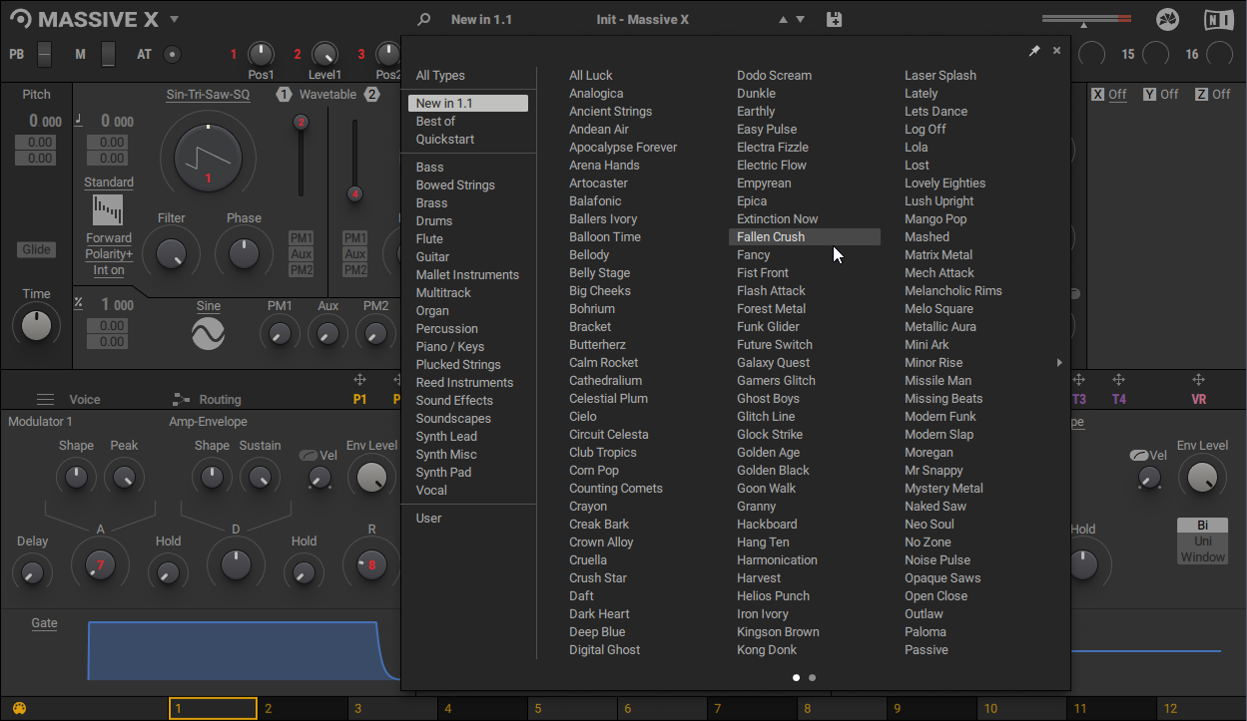Viewport: 1247px width, 721px height.
Task: Open the User presets category
Action: click(429, 519)
